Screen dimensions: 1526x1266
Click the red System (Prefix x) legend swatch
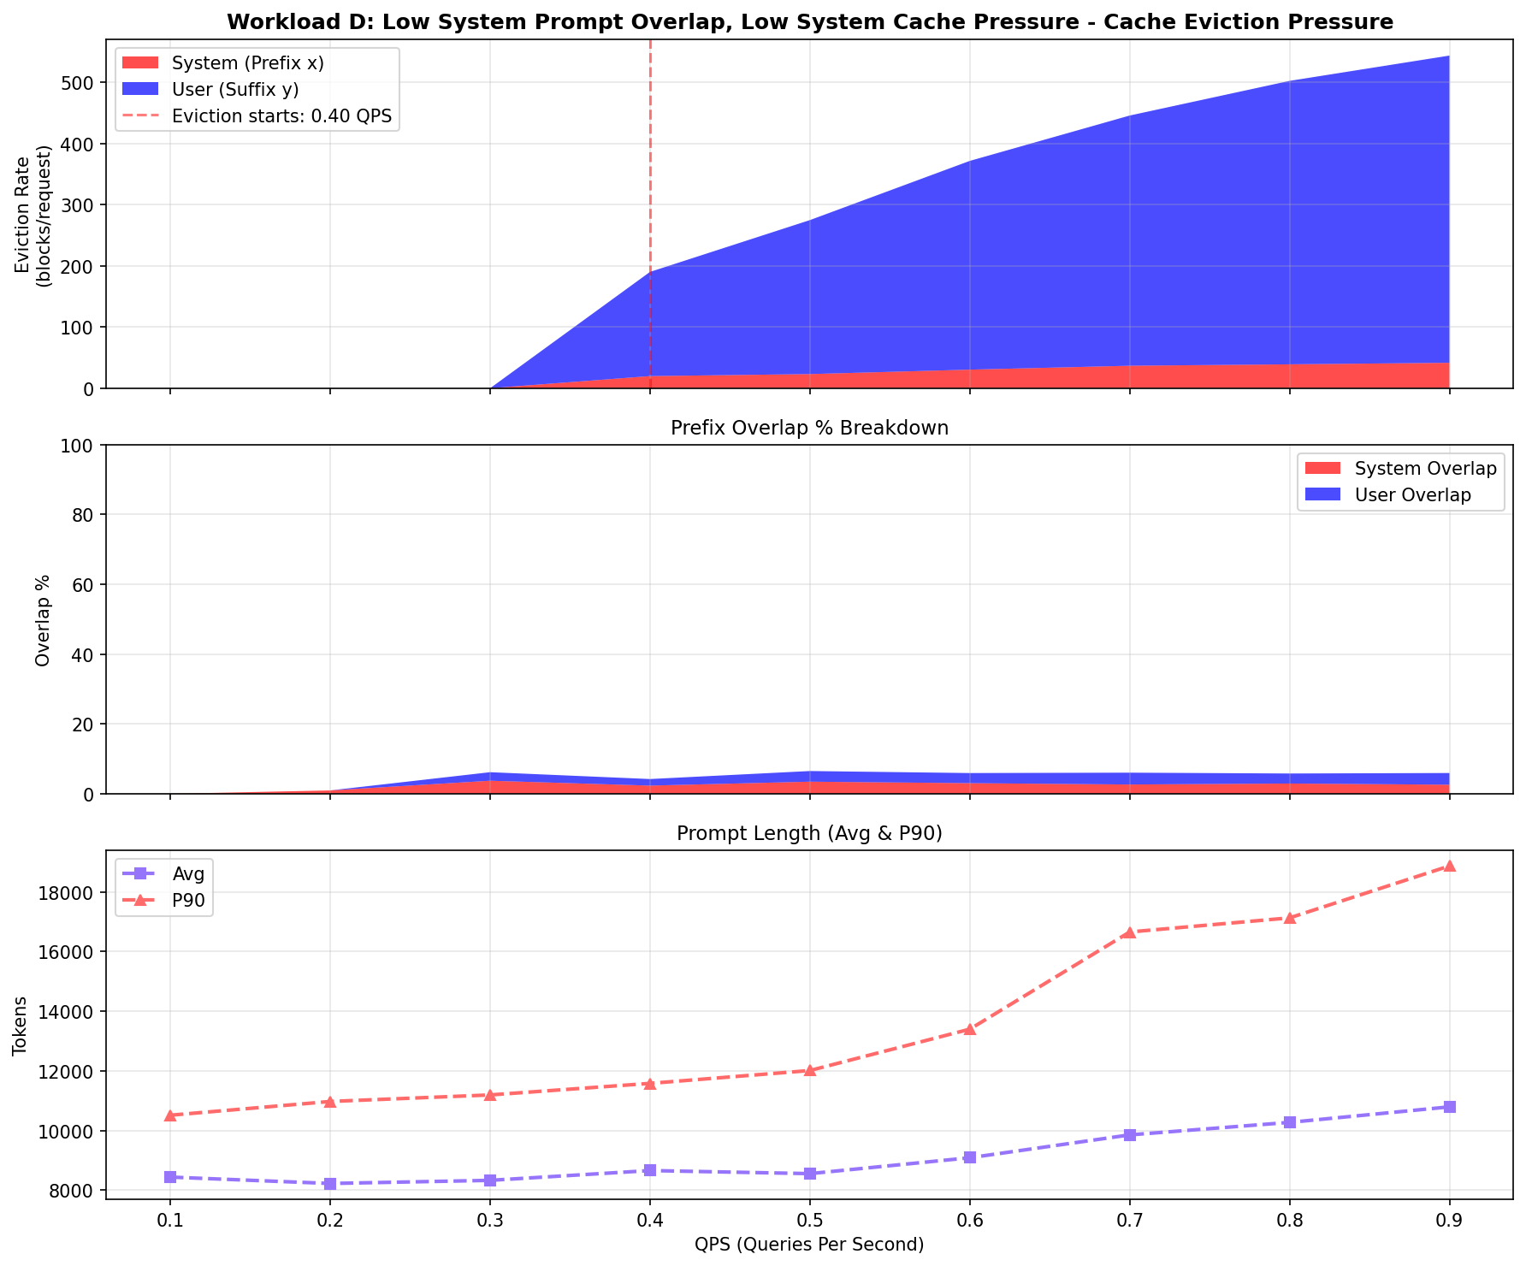coord(140,62)
